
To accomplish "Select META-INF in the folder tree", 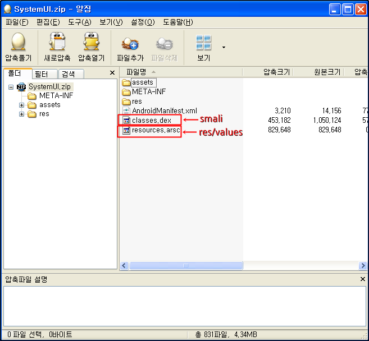I will pyautogui.click(x=56, y=96).
